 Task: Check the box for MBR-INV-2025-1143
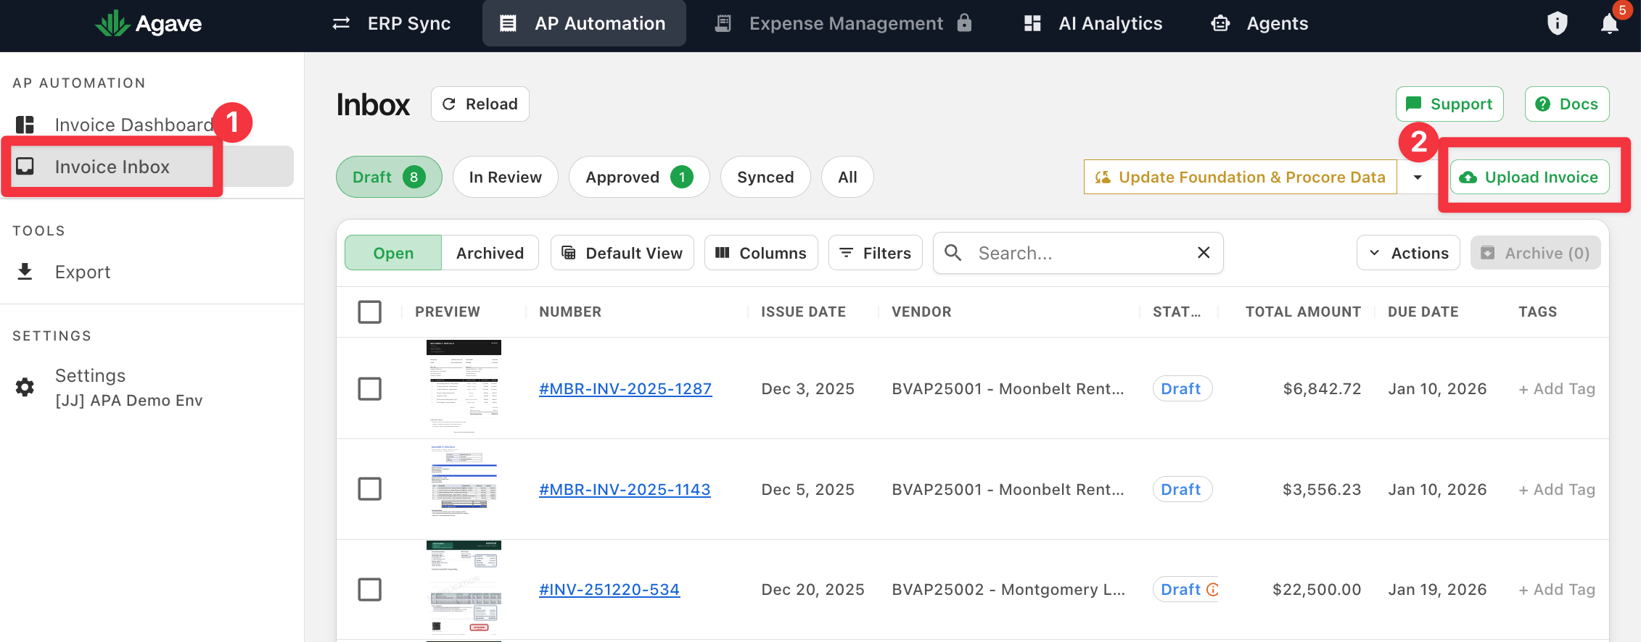pyautogui.click(x=370, y=489)
